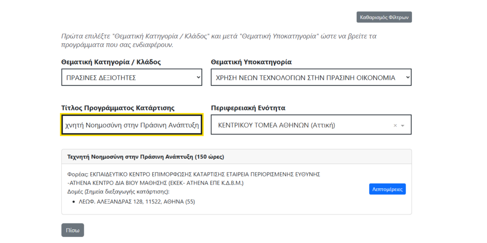Viewport: 487px width, 243px height.
Task: Click the chevron on the ΠΡΑΣΙΝΕΣ ΔΕΞΙΟΤΗΤΕΣ select
Action: tap(198, 78)
